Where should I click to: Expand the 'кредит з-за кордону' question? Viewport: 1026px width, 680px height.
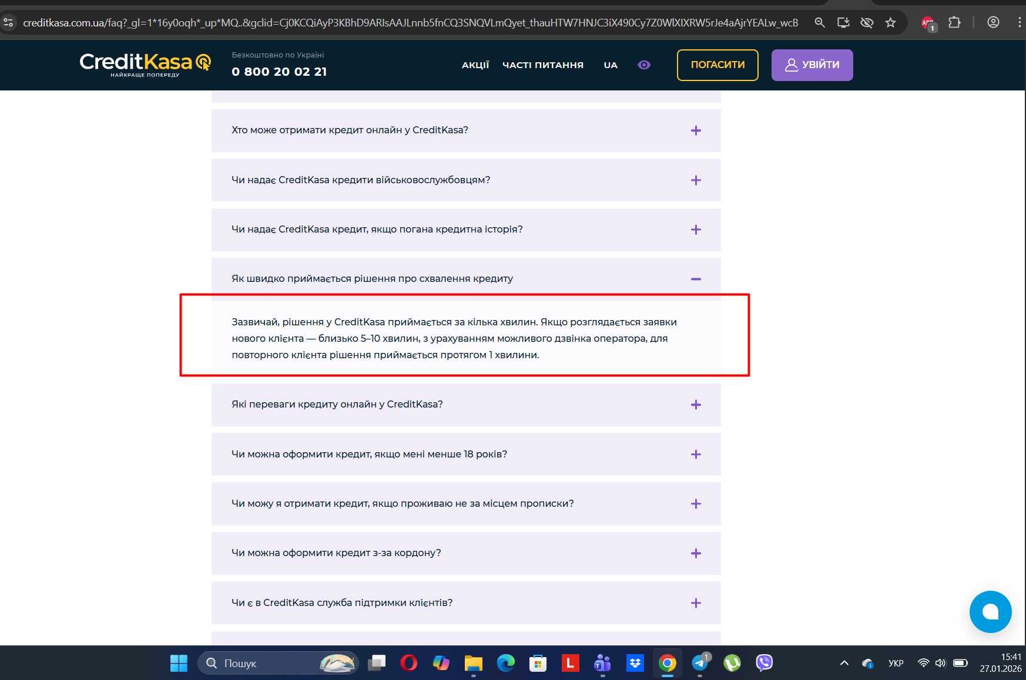point(466,553)
